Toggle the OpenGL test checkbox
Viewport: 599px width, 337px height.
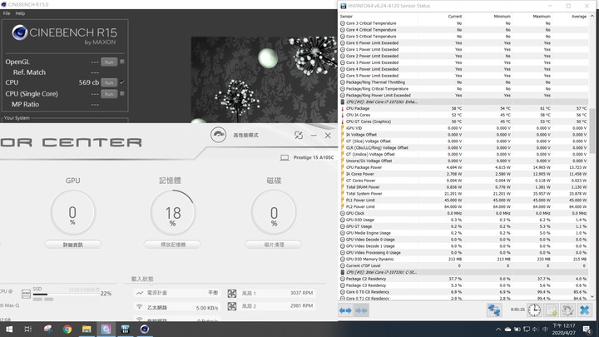pos(122,62)
